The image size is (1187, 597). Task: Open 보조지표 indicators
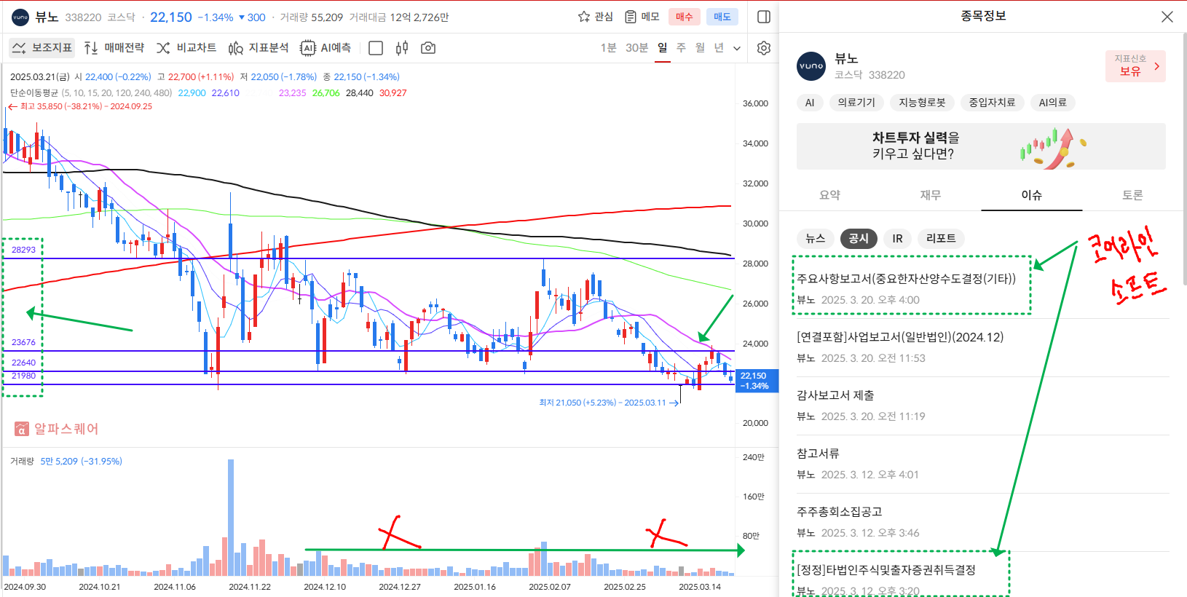(x=42, y=48)
